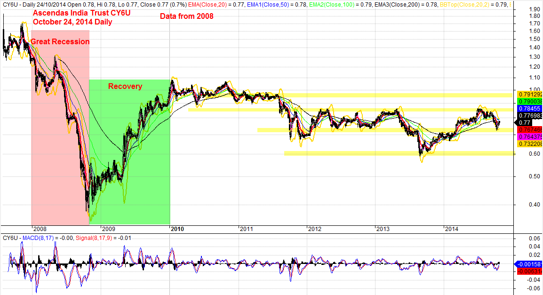Click the red -0.00631 signal value tag
Viewport: 543px width, 295px height.
point(530,271)
